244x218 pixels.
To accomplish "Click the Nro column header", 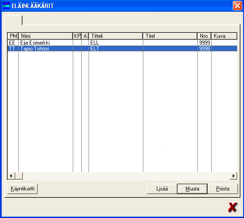I will (204, 36).
